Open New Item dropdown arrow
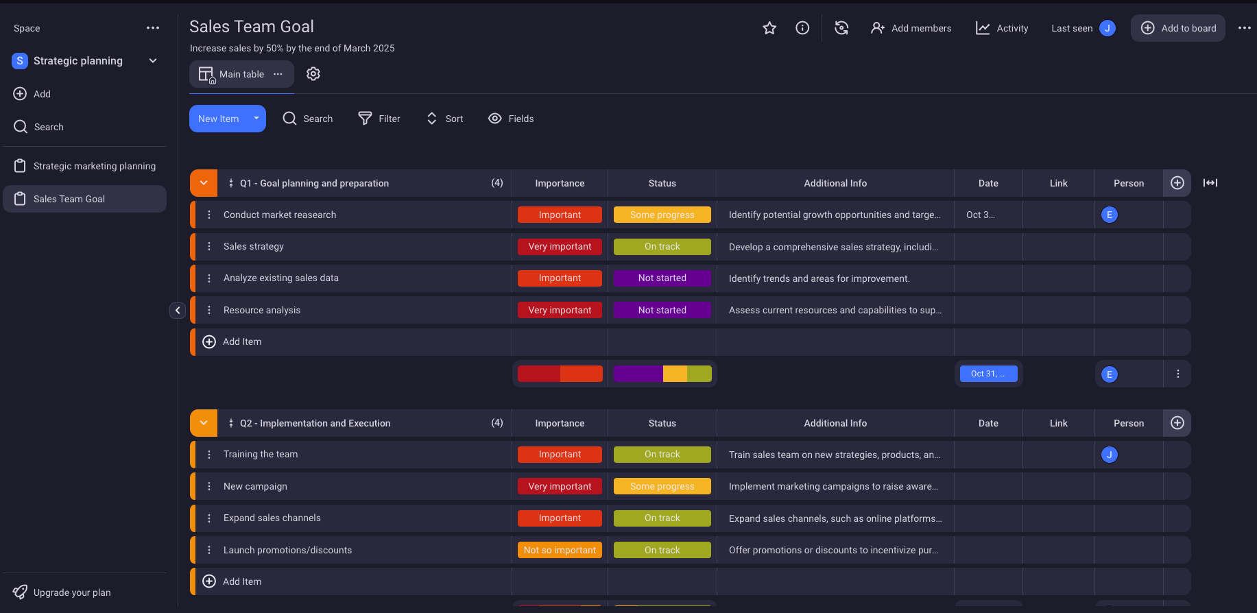Image resolution: width=1257 pixels, height=613 pixels. 256,119
